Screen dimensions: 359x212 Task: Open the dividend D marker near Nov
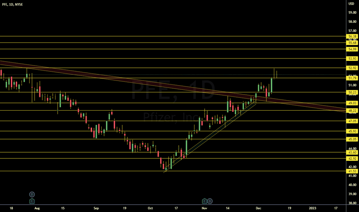pyautogui.click(x=210, y=201)
